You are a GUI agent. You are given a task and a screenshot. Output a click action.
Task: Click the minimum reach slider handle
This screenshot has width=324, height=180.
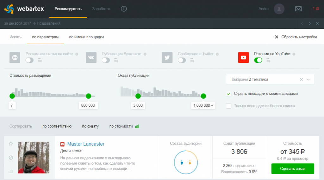pyautogui.click(x=138, y=96)
